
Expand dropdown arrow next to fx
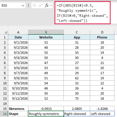click(x=51, y=6)
